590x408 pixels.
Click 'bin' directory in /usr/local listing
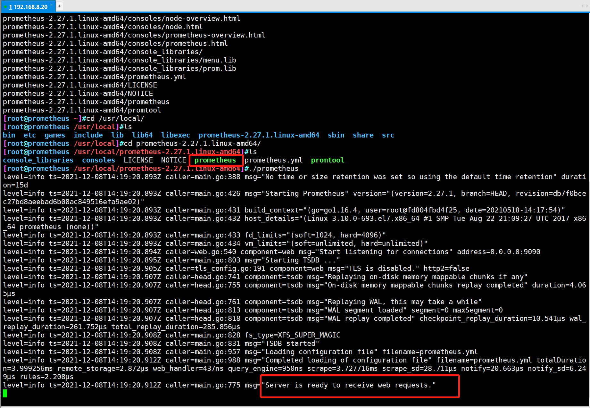point(9,135)
